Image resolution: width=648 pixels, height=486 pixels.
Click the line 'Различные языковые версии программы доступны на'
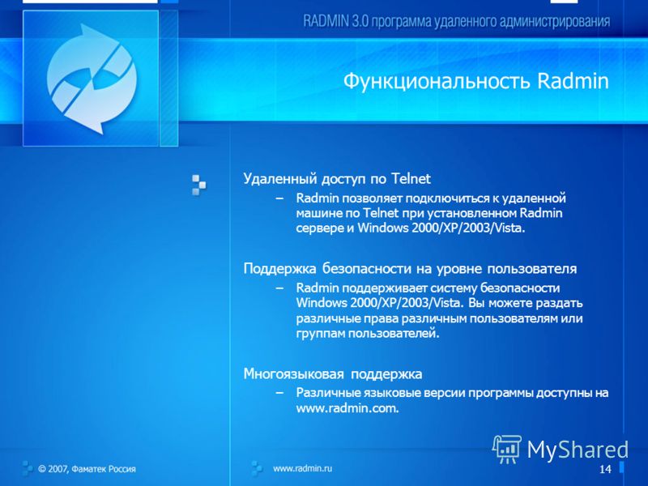(452, 393)
